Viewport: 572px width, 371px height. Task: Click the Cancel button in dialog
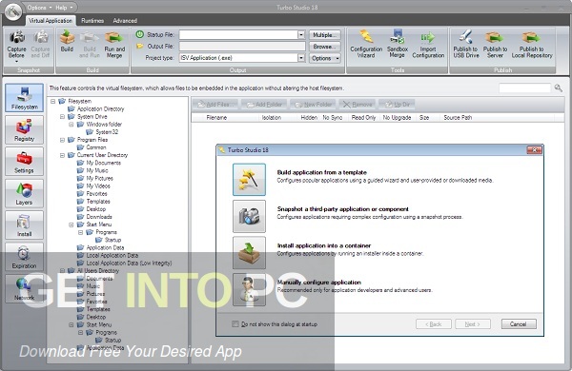pos(519,324)
